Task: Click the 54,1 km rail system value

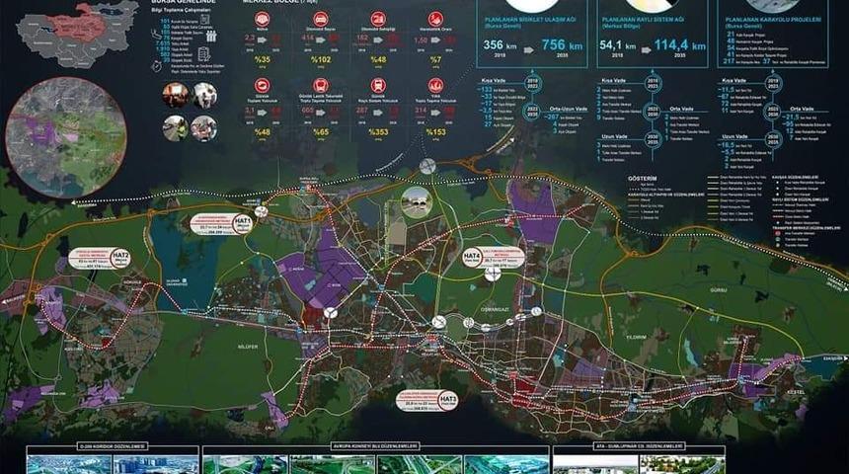Action: coord(618,45)
